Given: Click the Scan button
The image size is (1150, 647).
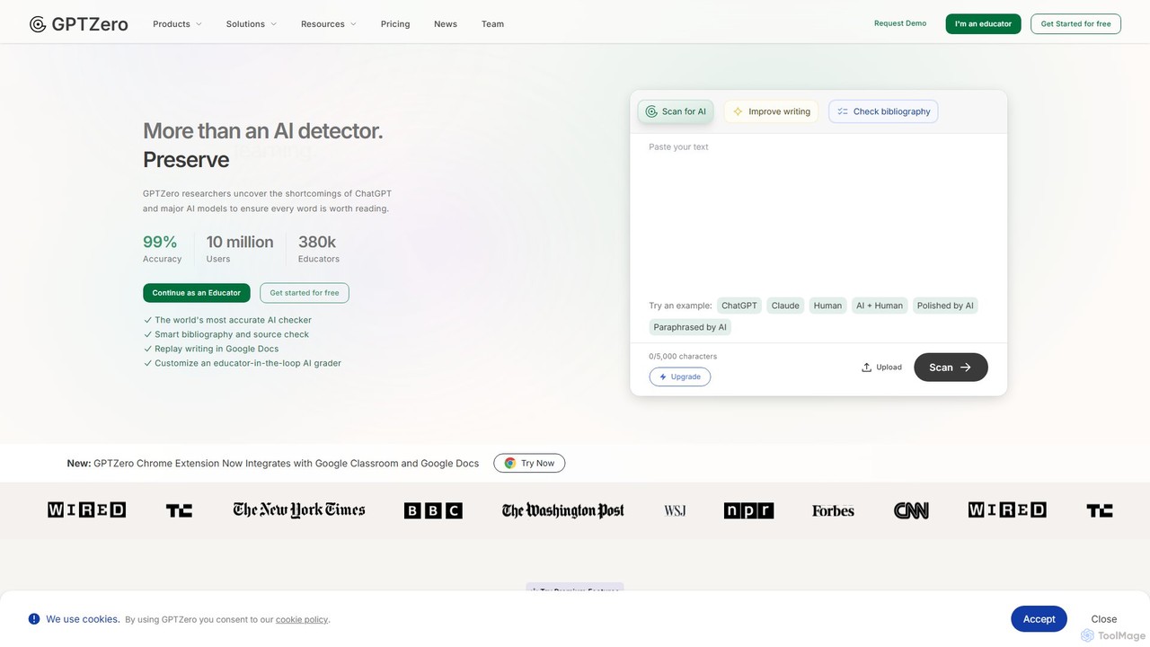Looking at the screenshot, I should click(951, 368).
